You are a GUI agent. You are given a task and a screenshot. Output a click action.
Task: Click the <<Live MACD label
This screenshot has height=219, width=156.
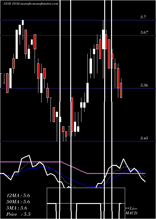tap(131, 211)
